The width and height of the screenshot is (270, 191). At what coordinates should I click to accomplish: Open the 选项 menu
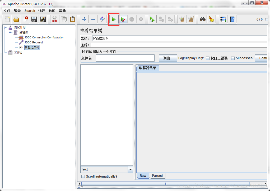[52, 11]
